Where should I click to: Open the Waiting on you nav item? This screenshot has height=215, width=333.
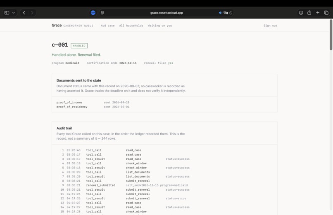pyautogui.click(x=160, y=26)
